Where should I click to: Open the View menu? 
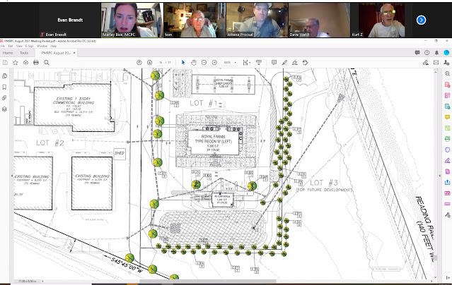pyautogui.click(x=19, y=46)
